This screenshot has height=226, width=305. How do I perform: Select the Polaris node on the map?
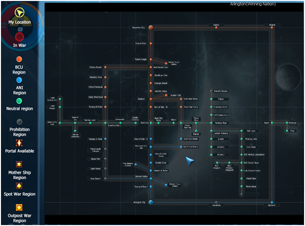272,27
